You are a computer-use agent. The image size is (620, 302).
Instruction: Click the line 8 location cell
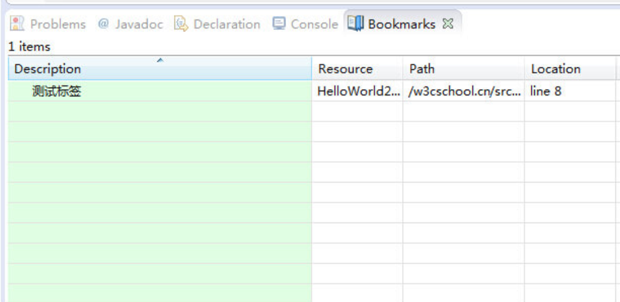tap(570, 92)
